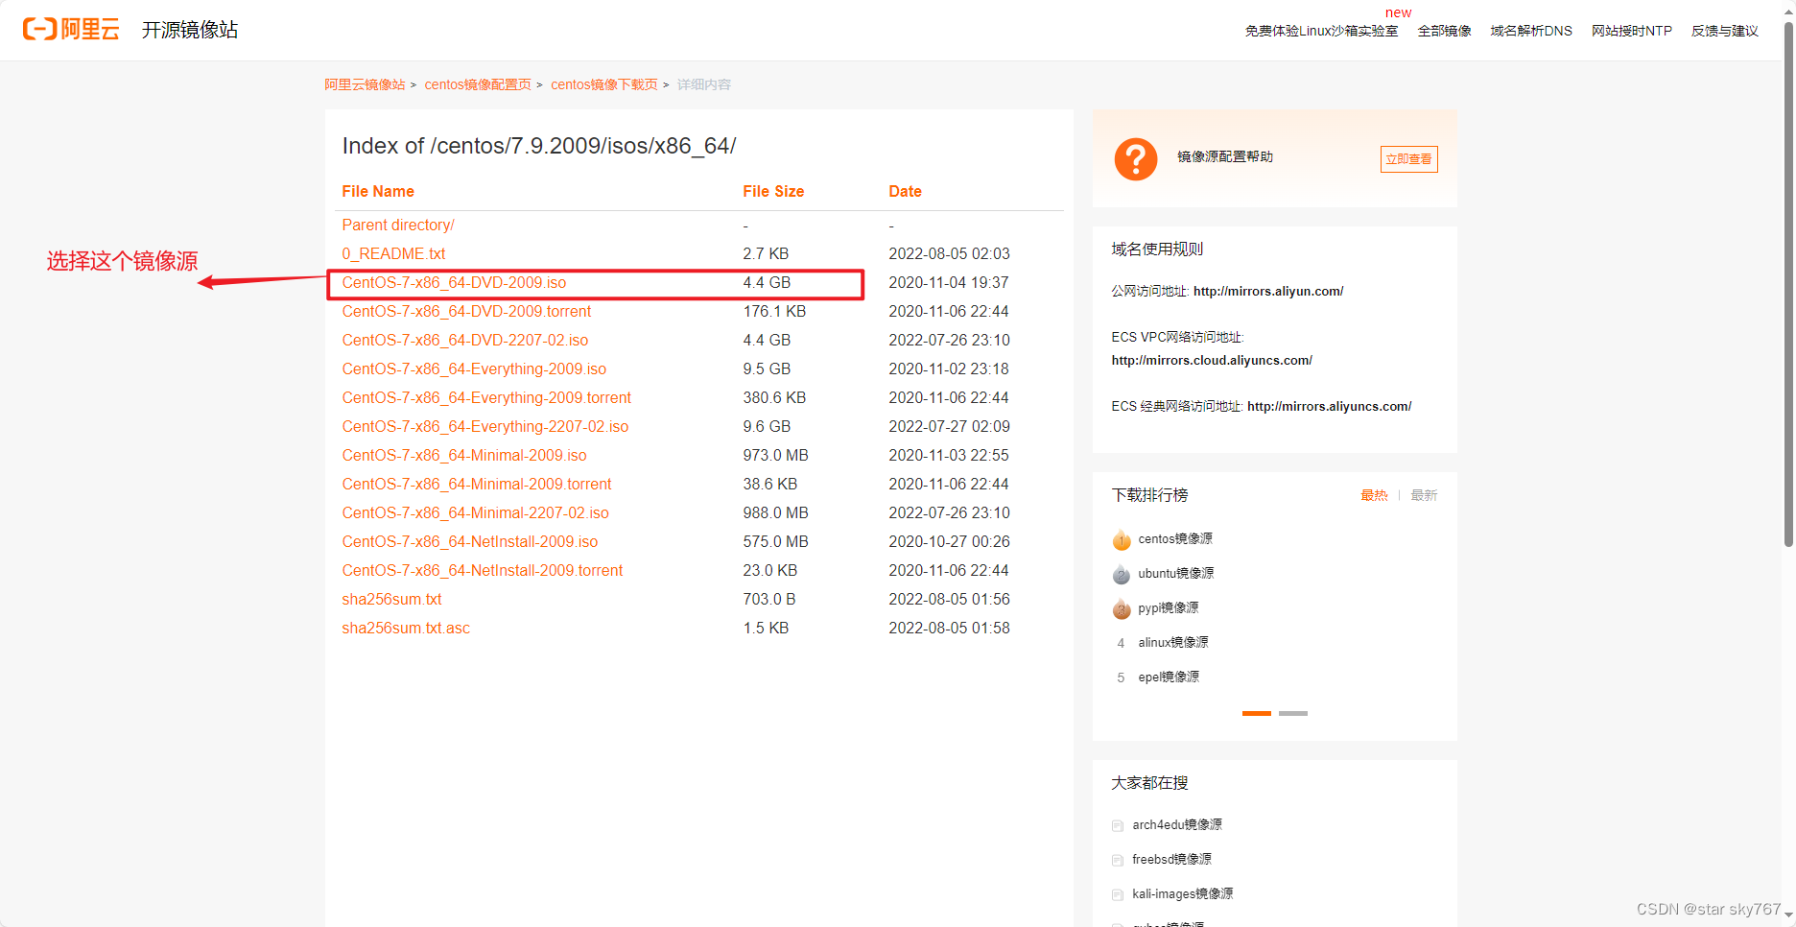
Task: Open kali-images镜像源 in popular searches
Action: [1183, 894]
